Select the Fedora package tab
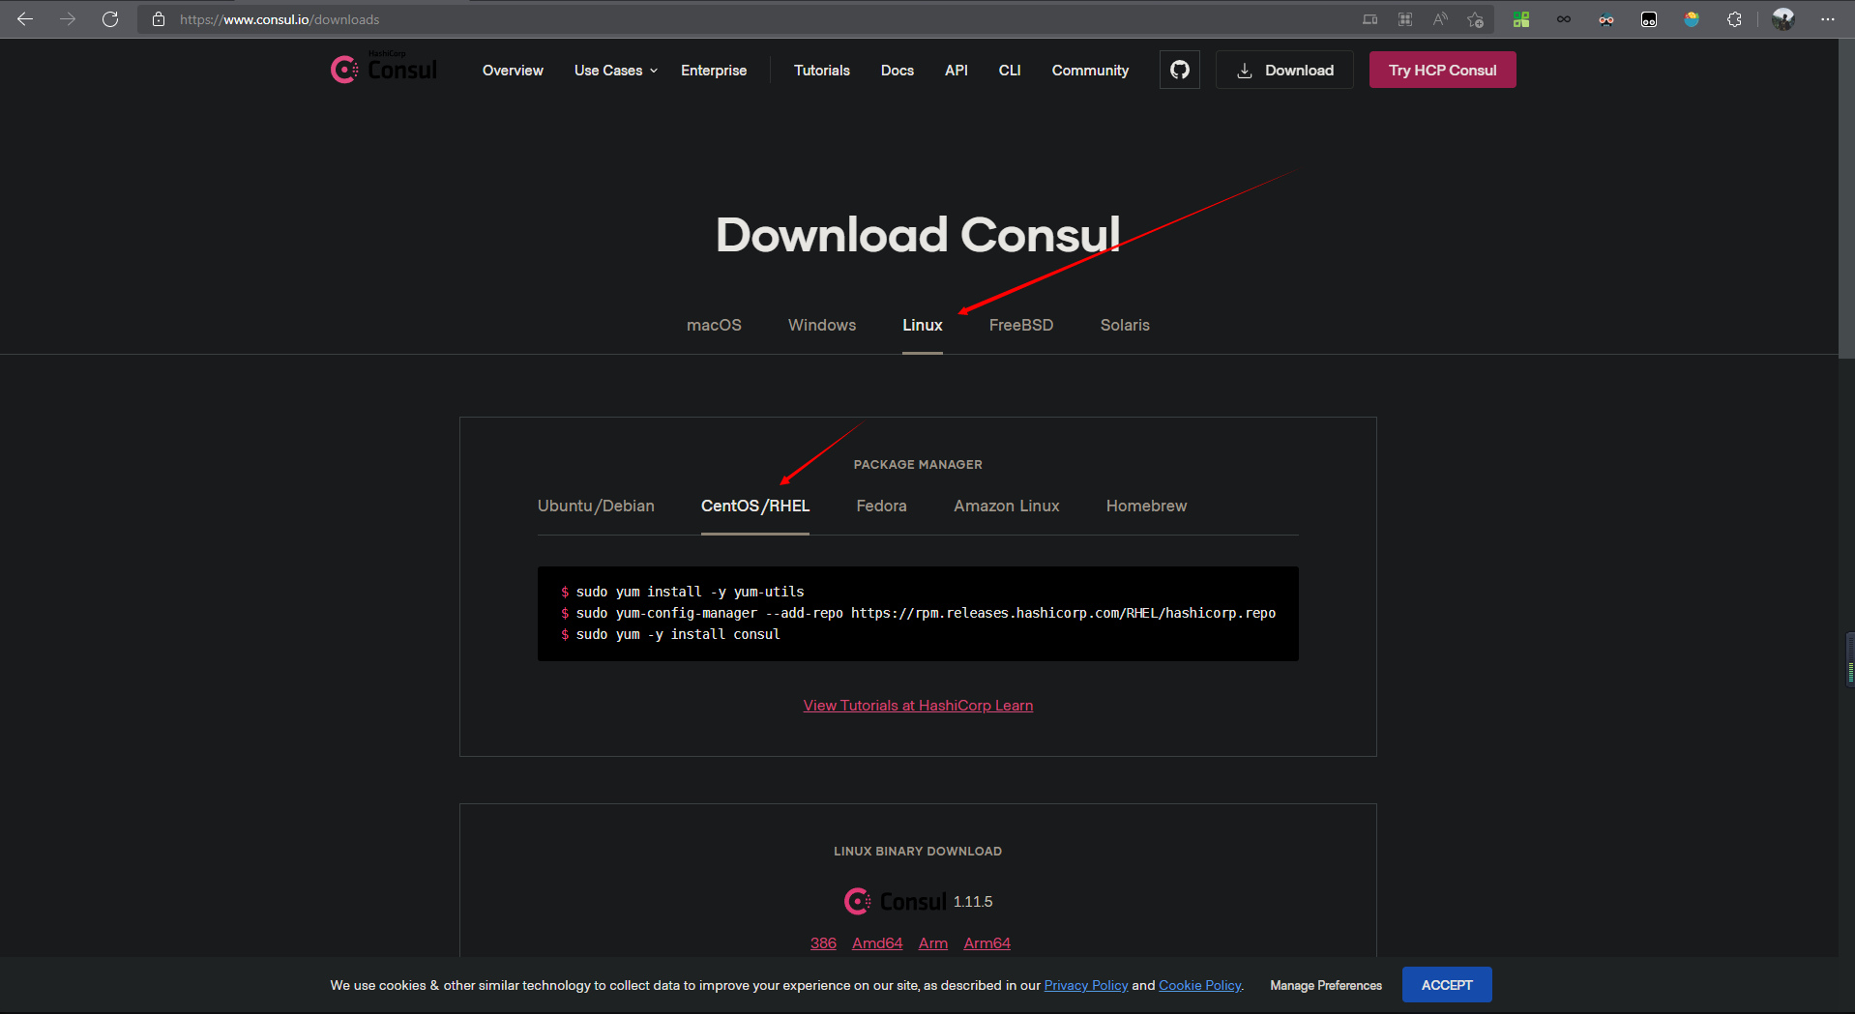The width and height of the screenshot is (1855, 1014). click(x=882, y=506)
